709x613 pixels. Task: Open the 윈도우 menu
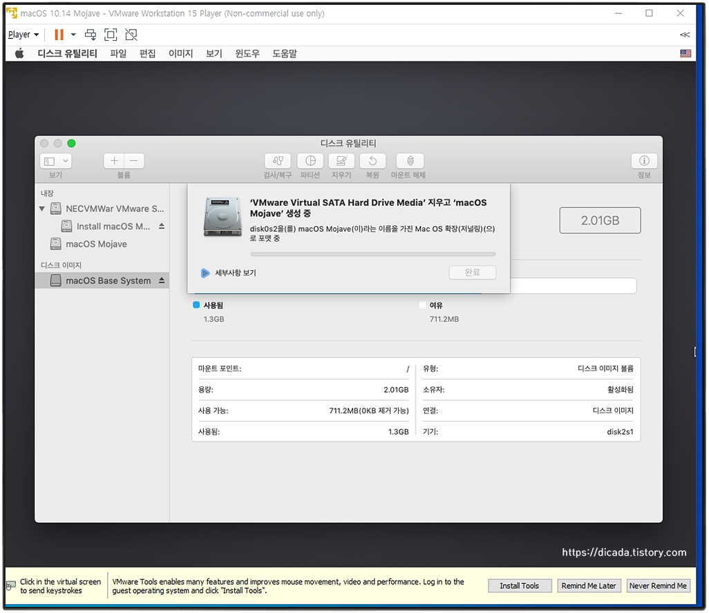click(x=247, y=54)
